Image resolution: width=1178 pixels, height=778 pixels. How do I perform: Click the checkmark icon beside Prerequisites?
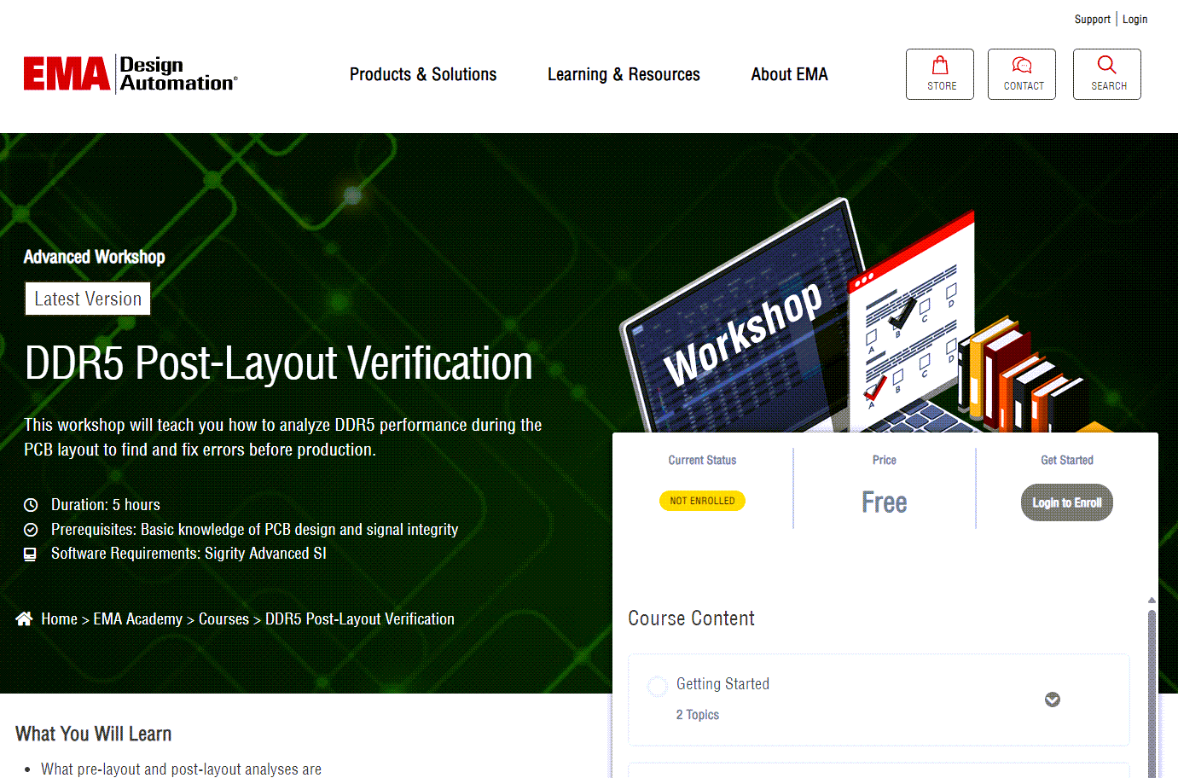(31, 530)
